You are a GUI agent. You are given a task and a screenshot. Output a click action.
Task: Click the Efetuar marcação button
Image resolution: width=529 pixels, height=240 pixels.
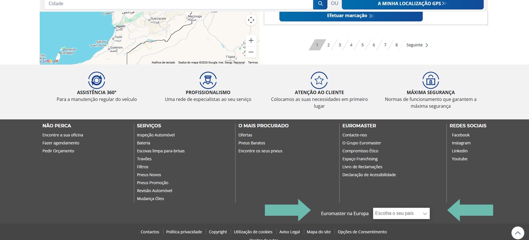tap(351, 16)
